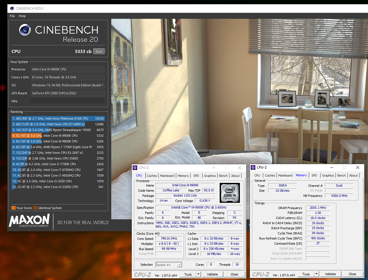Switch to Bench tab in right CPU-Z
The image size is (368, 280).
(341, 176)
